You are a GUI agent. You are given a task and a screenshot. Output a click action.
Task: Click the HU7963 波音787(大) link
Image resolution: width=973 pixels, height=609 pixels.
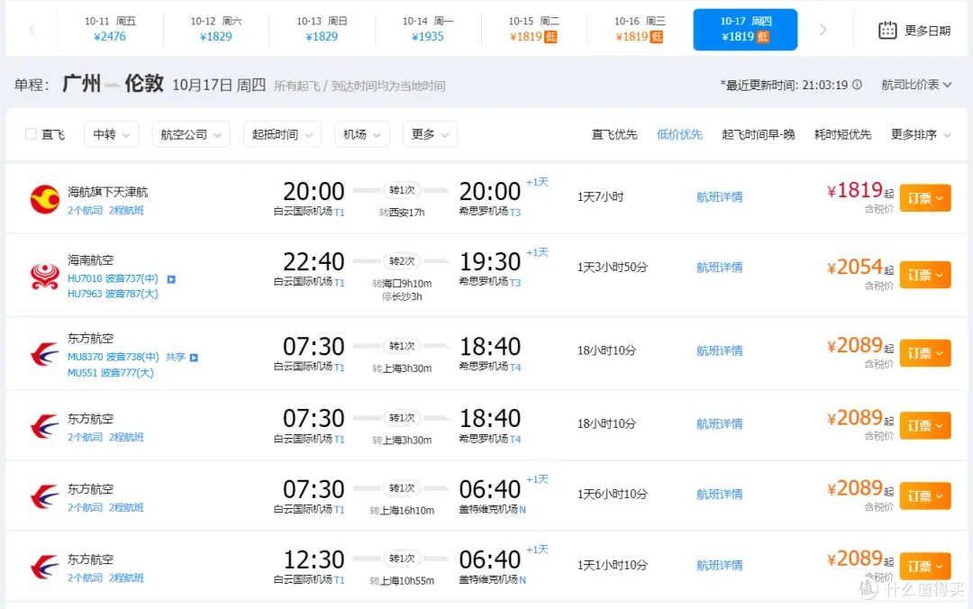tap(113, 294)
